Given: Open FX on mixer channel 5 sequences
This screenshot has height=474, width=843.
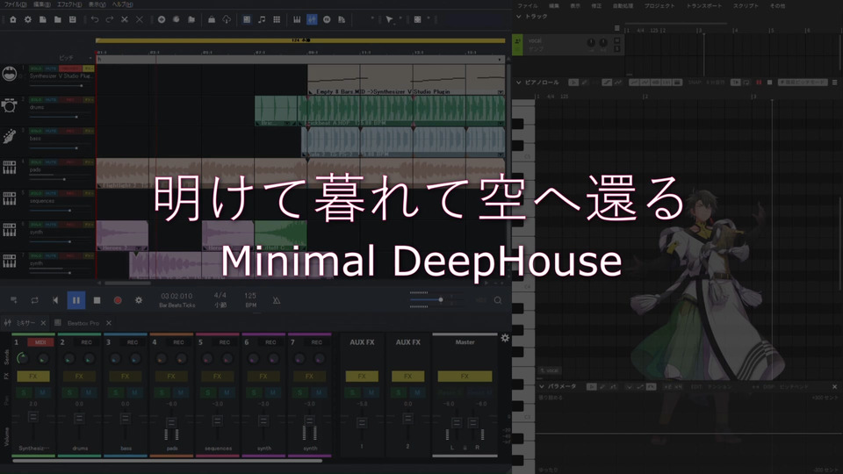Looking at the screenshot, I should pos(217,377).
